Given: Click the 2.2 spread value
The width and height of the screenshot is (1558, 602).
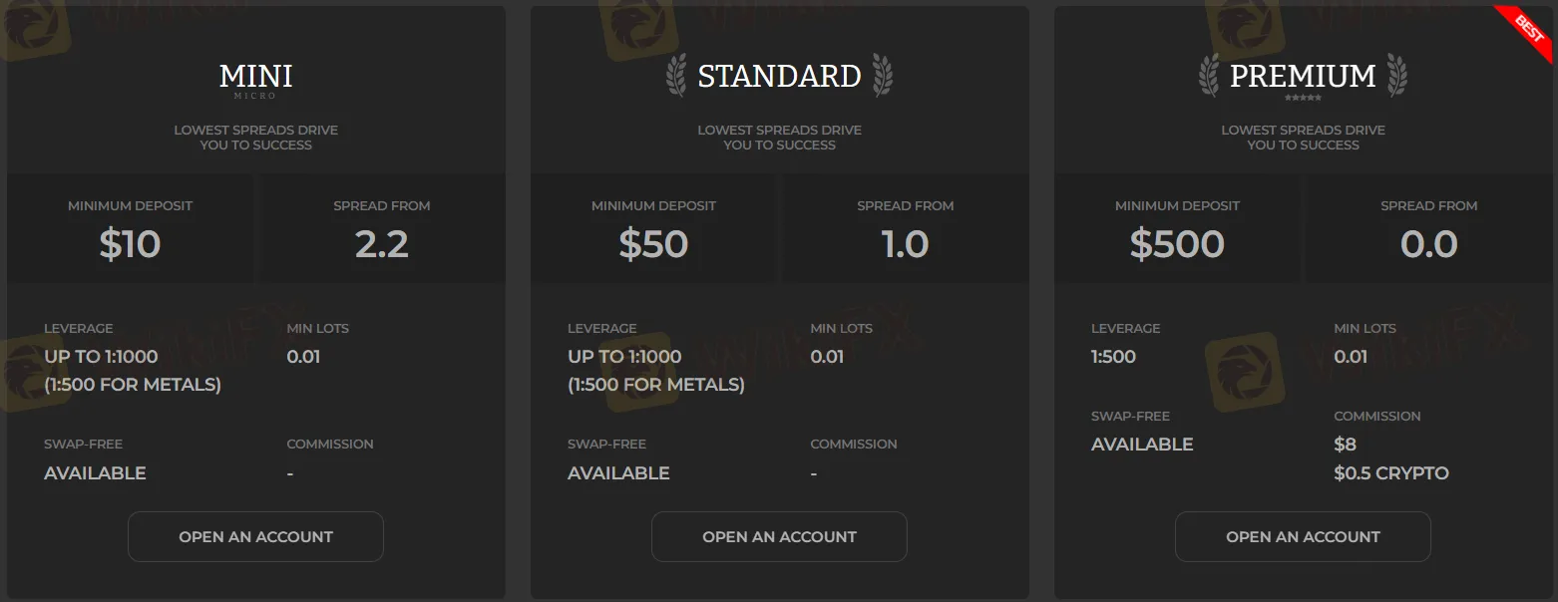Looking at the screenshot, I should (x=382, y=244).
